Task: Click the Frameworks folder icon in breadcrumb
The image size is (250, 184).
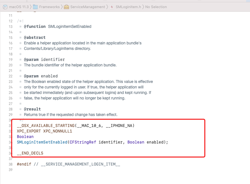Action: pos(36,7)
